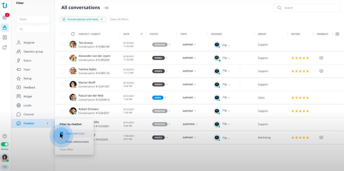Toggle the Online availability switch

point(5,144)
